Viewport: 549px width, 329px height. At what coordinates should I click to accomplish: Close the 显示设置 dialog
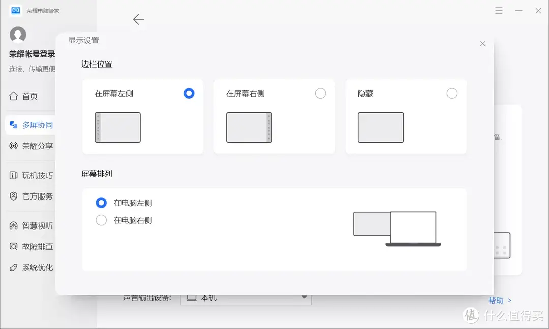tap(483, 43)
